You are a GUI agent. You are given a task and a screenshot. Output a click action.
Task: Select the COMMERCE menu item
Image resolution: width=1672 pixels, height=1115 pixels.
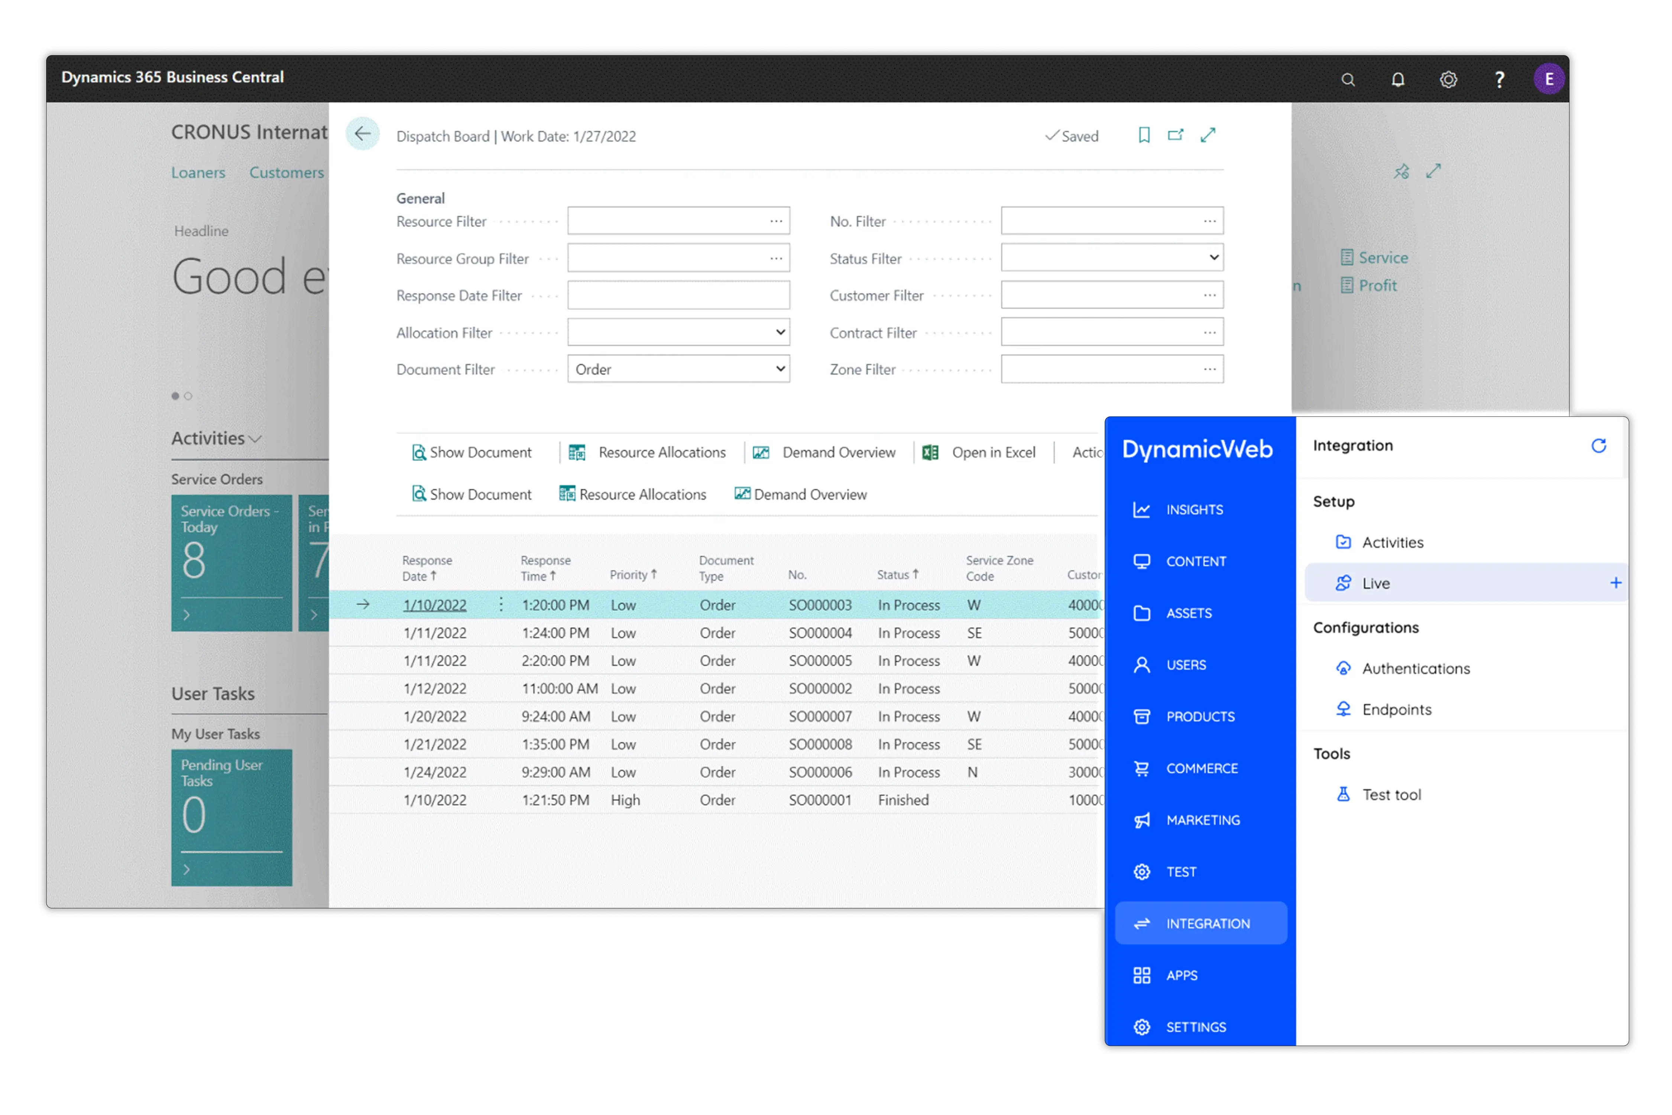1201,768
